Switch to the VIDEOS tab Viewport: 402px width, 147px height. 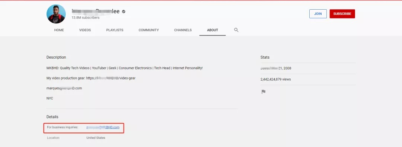click(85, 30)
